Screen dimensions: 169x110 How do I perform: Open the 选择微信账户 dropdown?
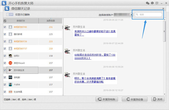[123, 15]
